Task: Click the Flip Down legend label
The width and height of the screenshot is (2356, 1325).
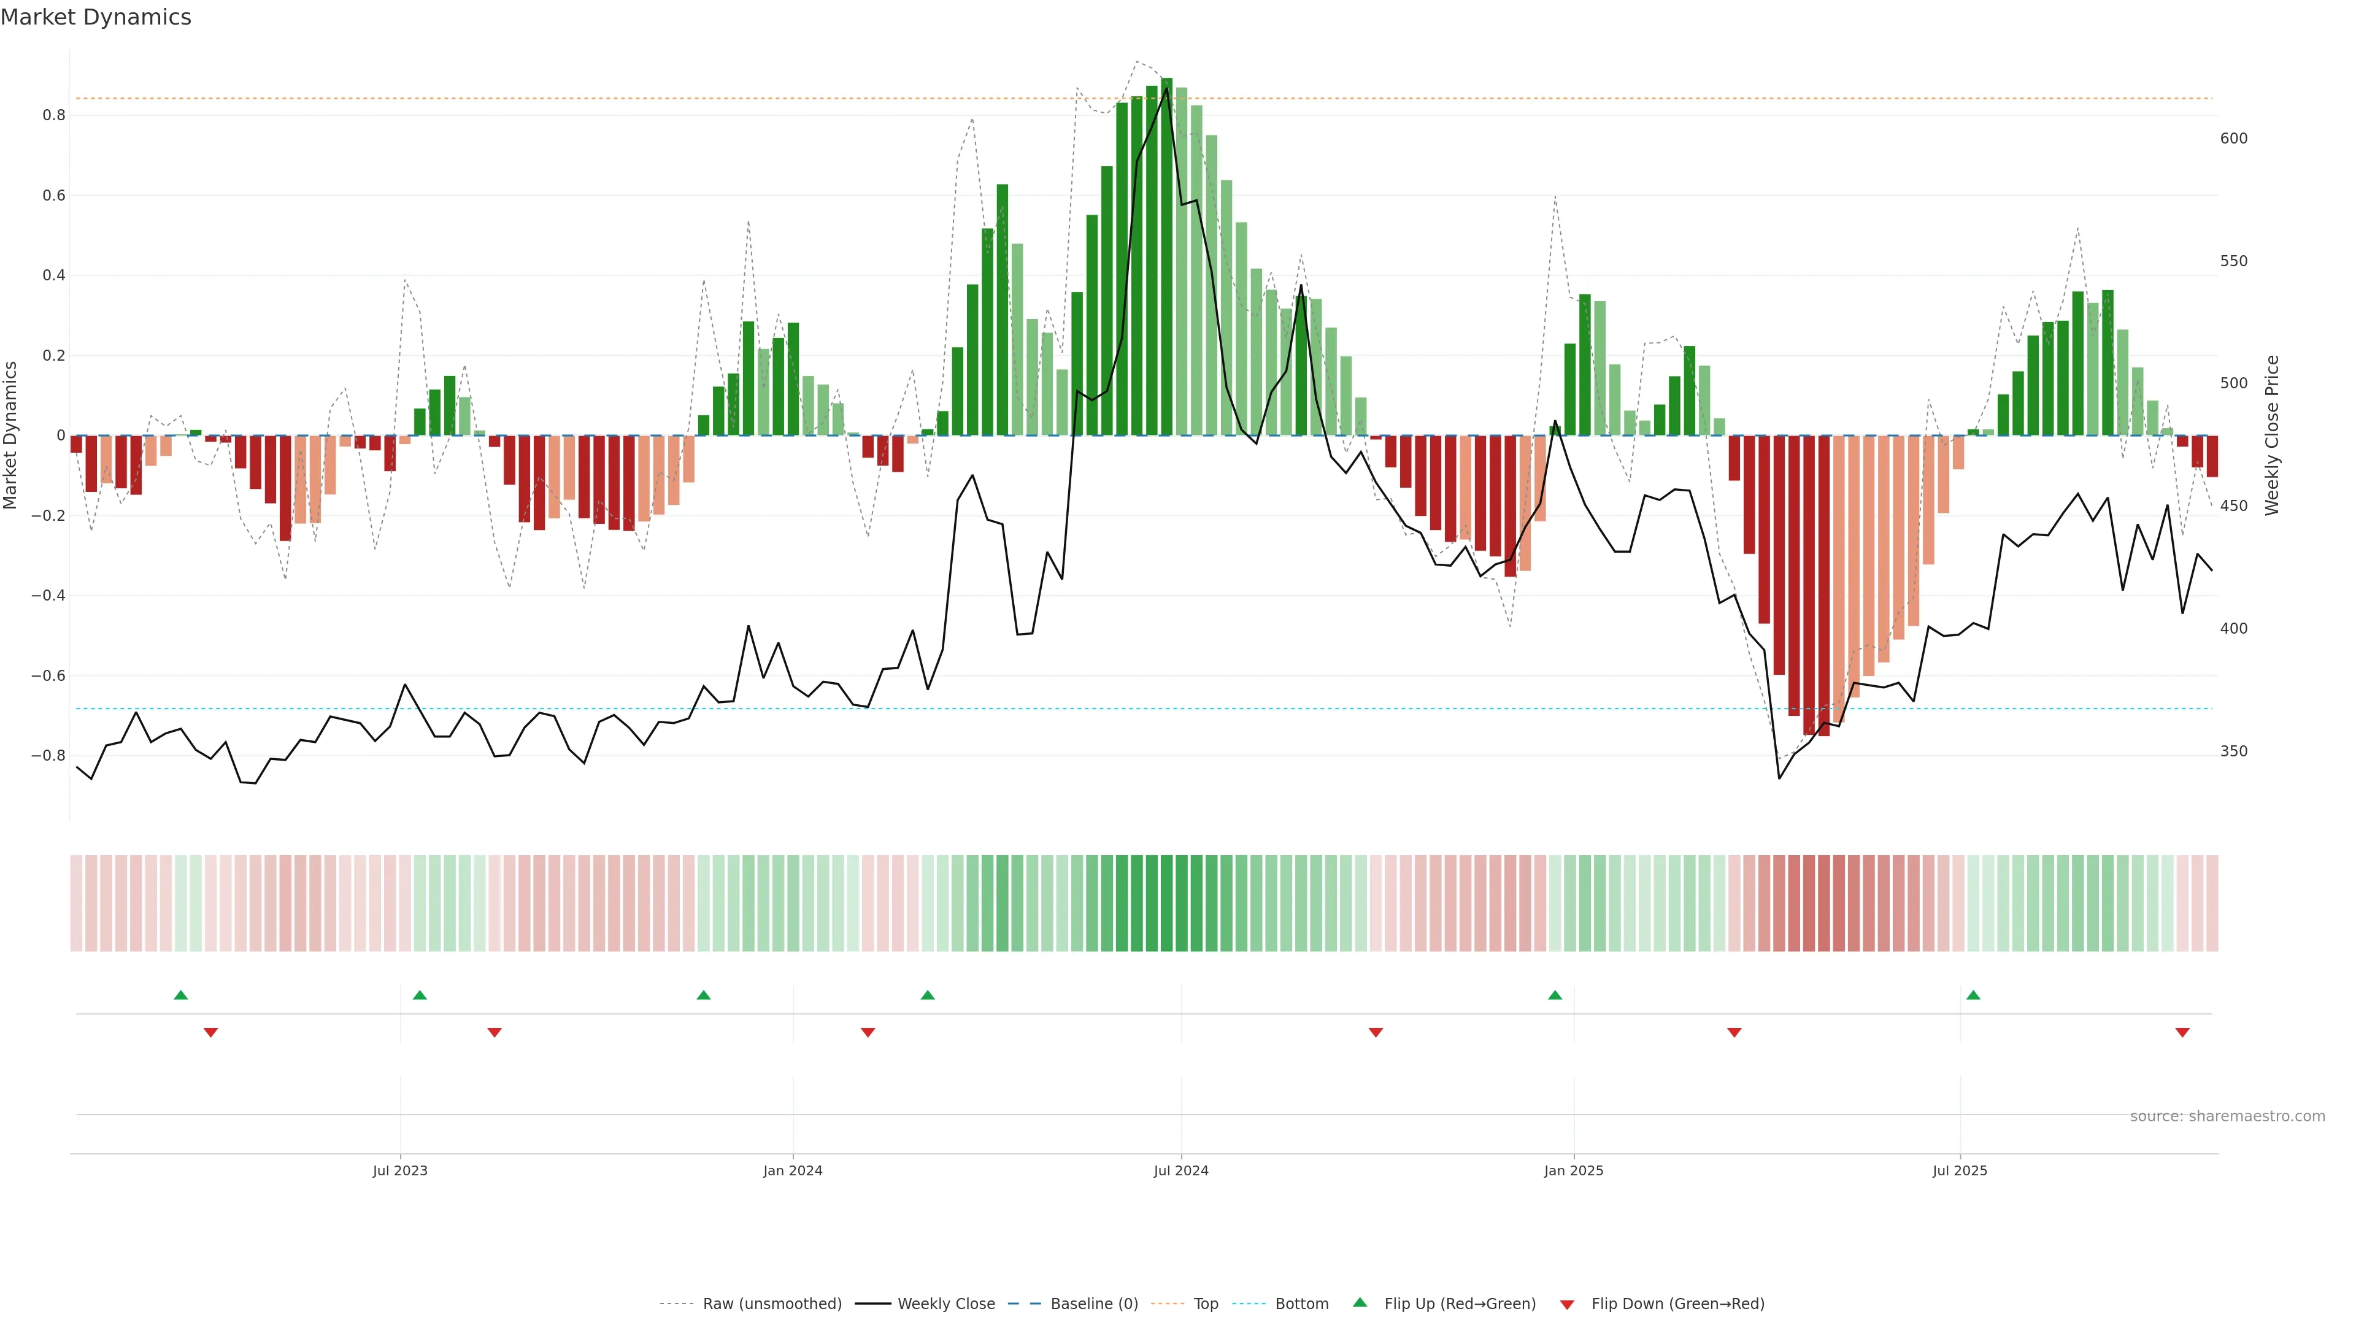Action: [1677, 1304]
